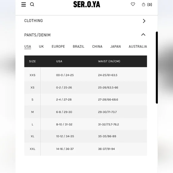Switch to the Brazil size tab
Screen dimensions: 173x173
point(78,47)
